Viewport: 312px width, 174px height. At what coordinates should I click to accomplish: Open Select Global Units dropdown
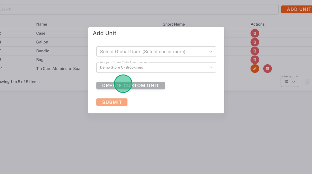tap(156, 52)
